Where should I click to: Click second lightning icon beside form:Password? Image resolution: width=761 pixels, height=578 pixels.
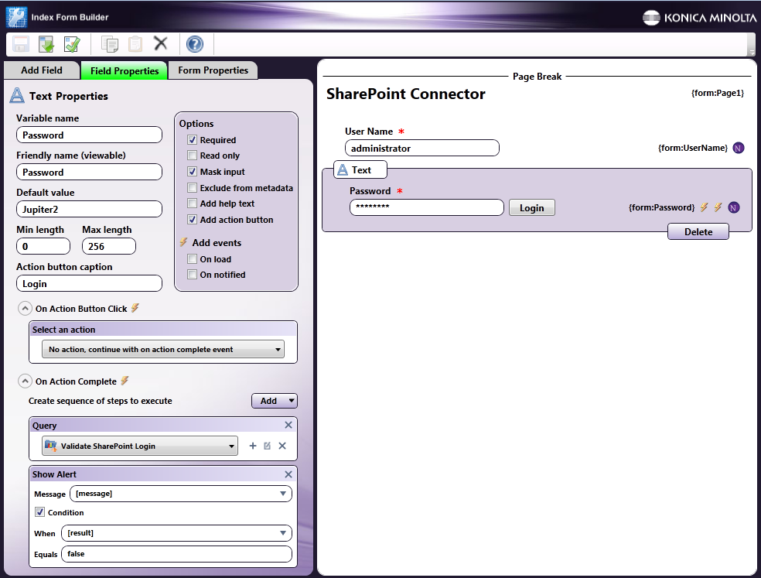[718, 207]
